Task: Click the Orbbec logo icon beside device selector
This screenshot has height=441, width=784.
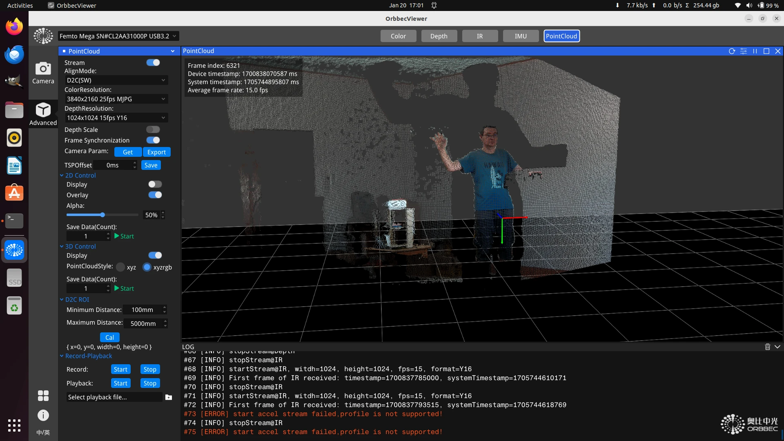Action: 43,36
